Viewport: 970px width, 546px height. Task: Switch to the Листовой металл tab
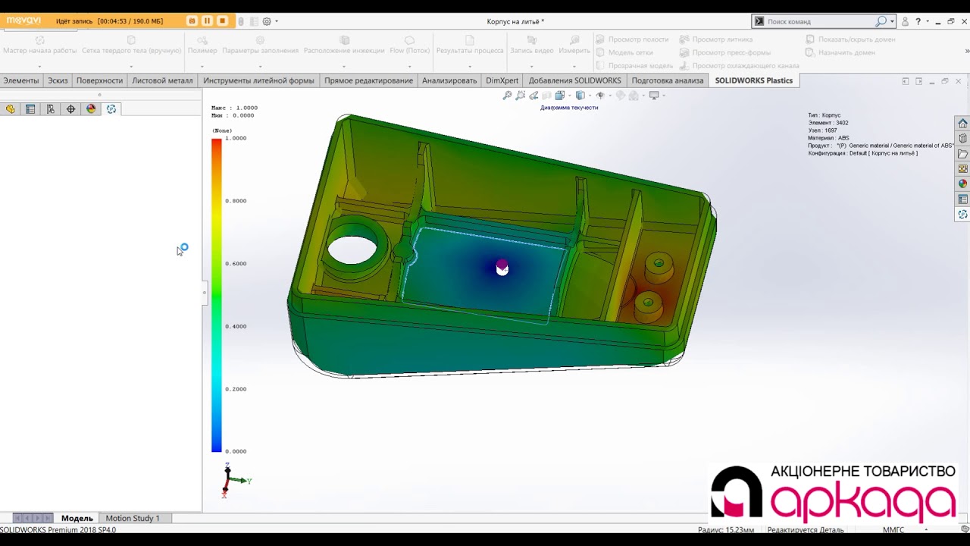pyautogui.click(x=162, y=80)
